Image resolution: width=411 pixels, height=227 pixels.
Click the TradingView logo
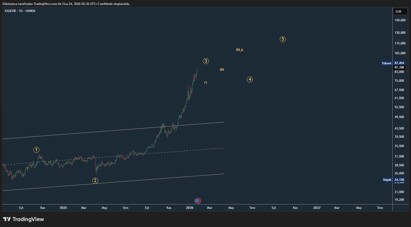[23, 219]
